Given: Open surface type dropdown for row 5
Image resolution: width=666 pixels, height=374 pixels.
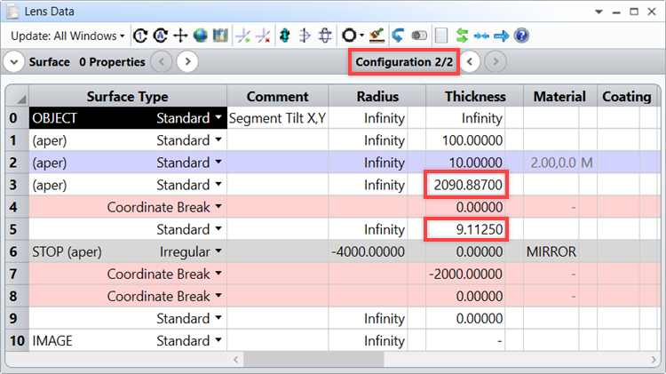Looking at the screenshot, I should tap(218, 228).
